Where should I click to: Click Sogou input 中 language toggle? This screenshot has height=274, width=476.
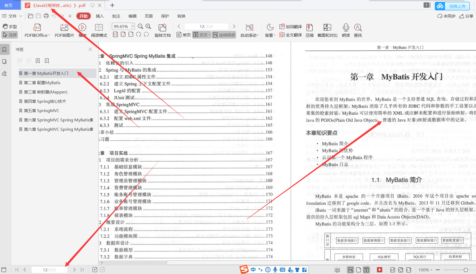pyautogui.click(x=253, y=270)
